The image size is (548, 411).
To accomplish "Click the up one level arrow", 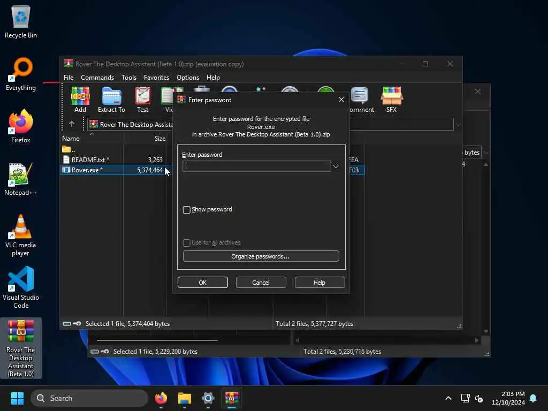I will coord(72,124).
